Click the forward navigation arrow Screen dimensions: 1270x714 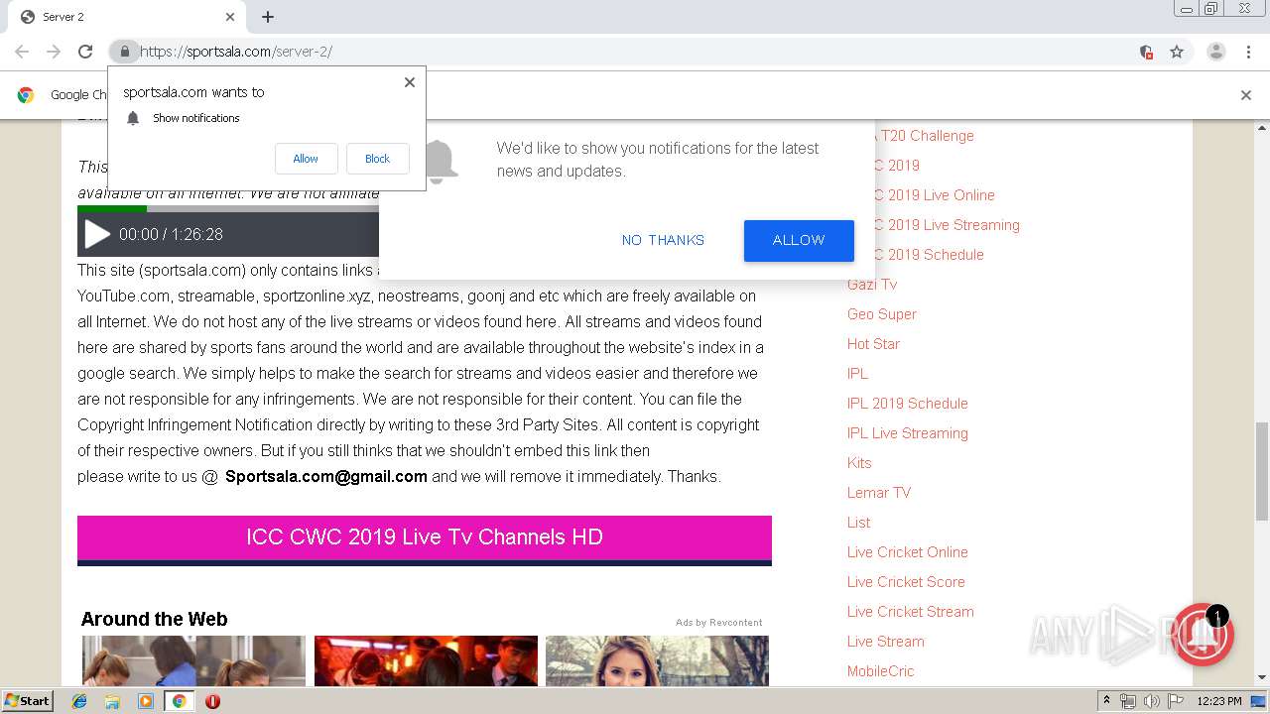54,52
